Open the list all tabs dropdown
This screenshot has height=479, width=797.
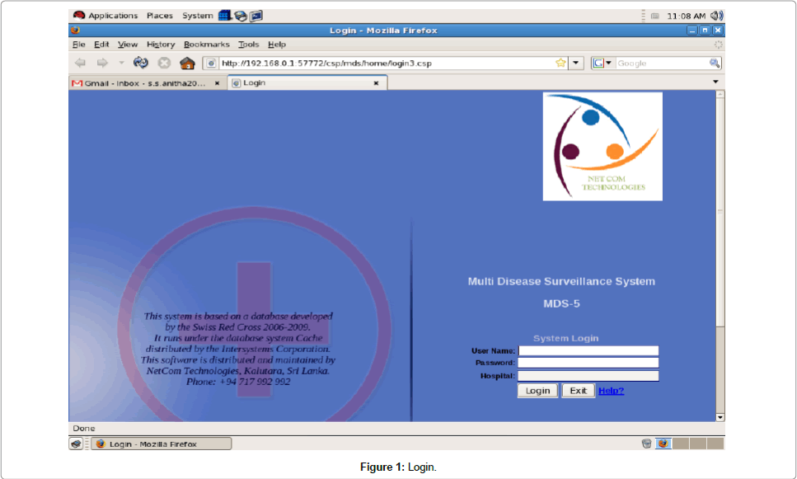(715, 82)
